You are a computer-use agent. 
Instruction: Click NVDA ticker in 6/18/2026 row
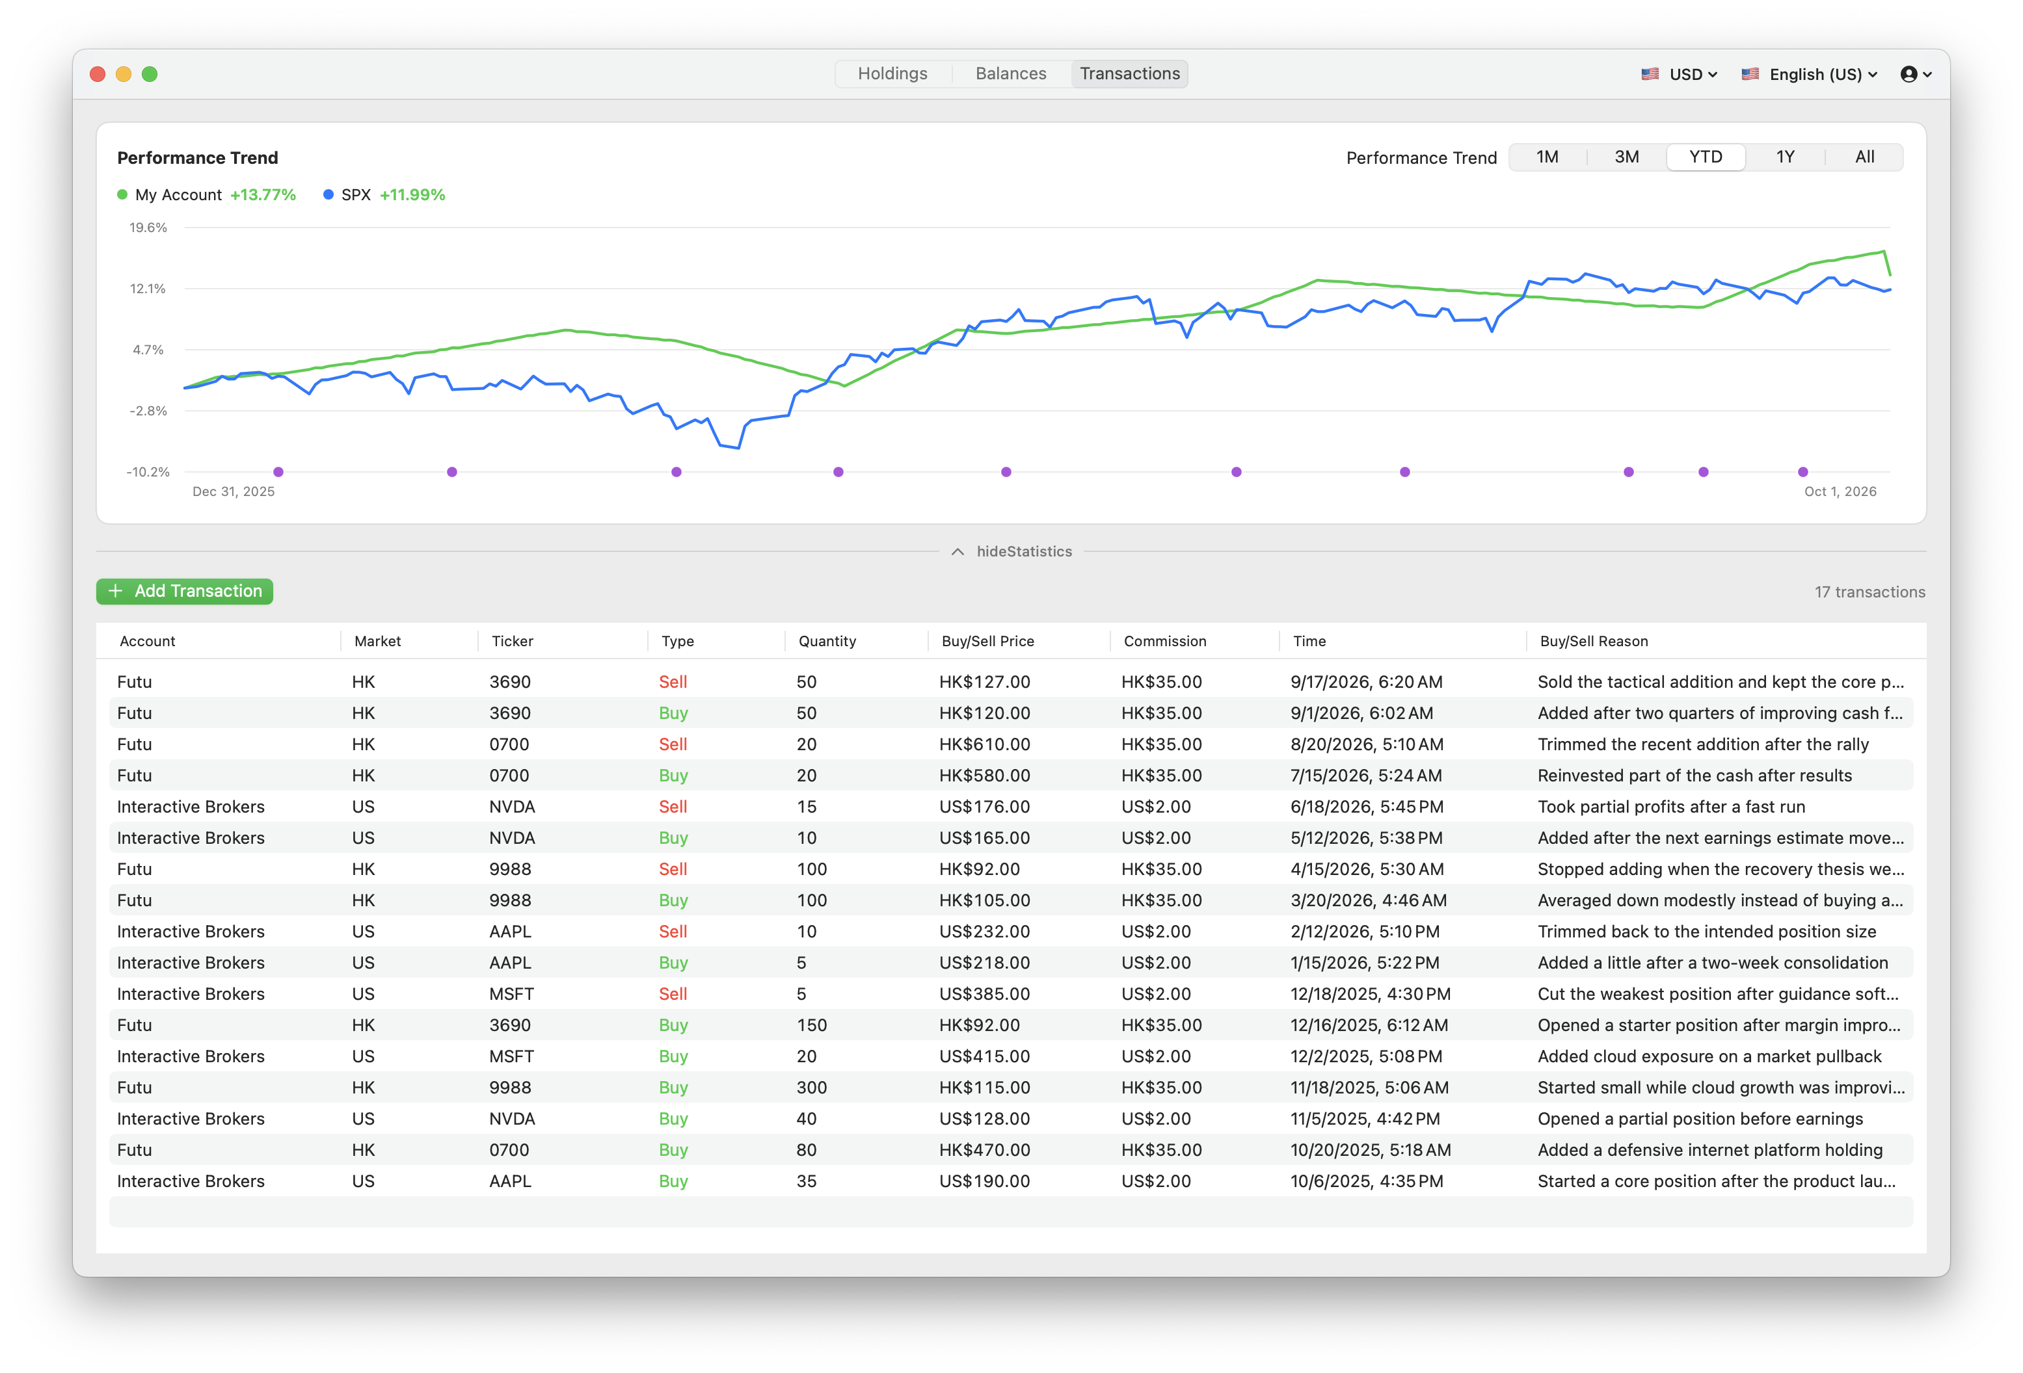point(512,807)
